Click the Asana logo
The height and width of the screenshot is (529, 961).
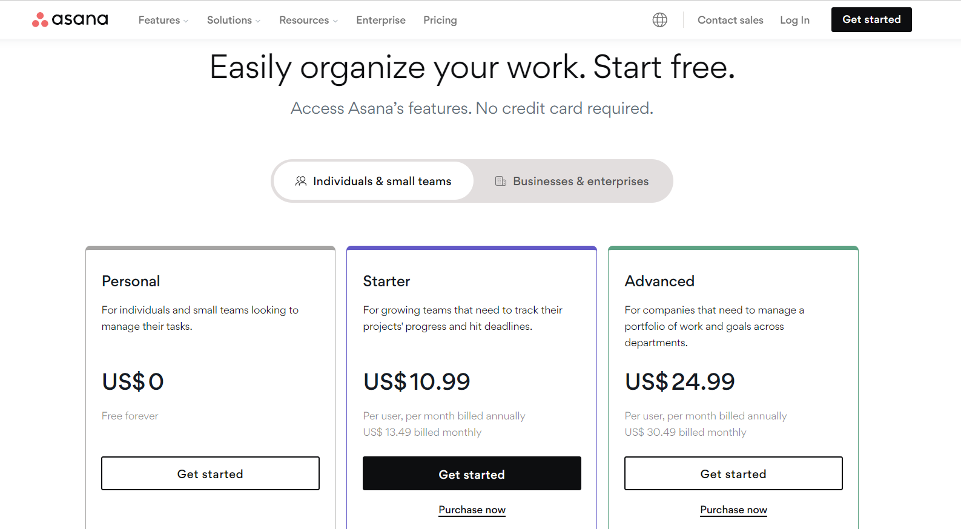click(x=69, y=19)
